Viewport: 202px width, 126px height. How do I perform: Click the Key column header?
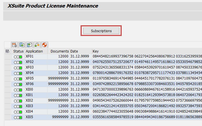click(x=96, y=51)
